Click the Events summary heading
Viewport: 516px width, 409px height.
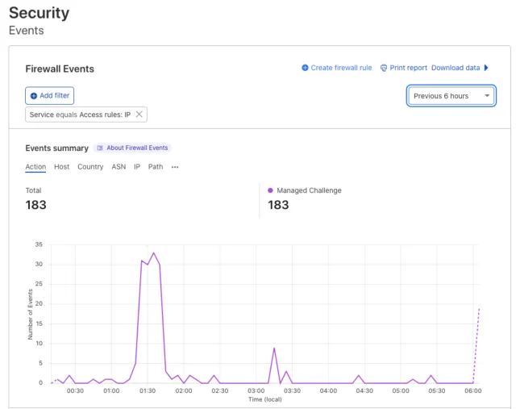coord(57,148)
